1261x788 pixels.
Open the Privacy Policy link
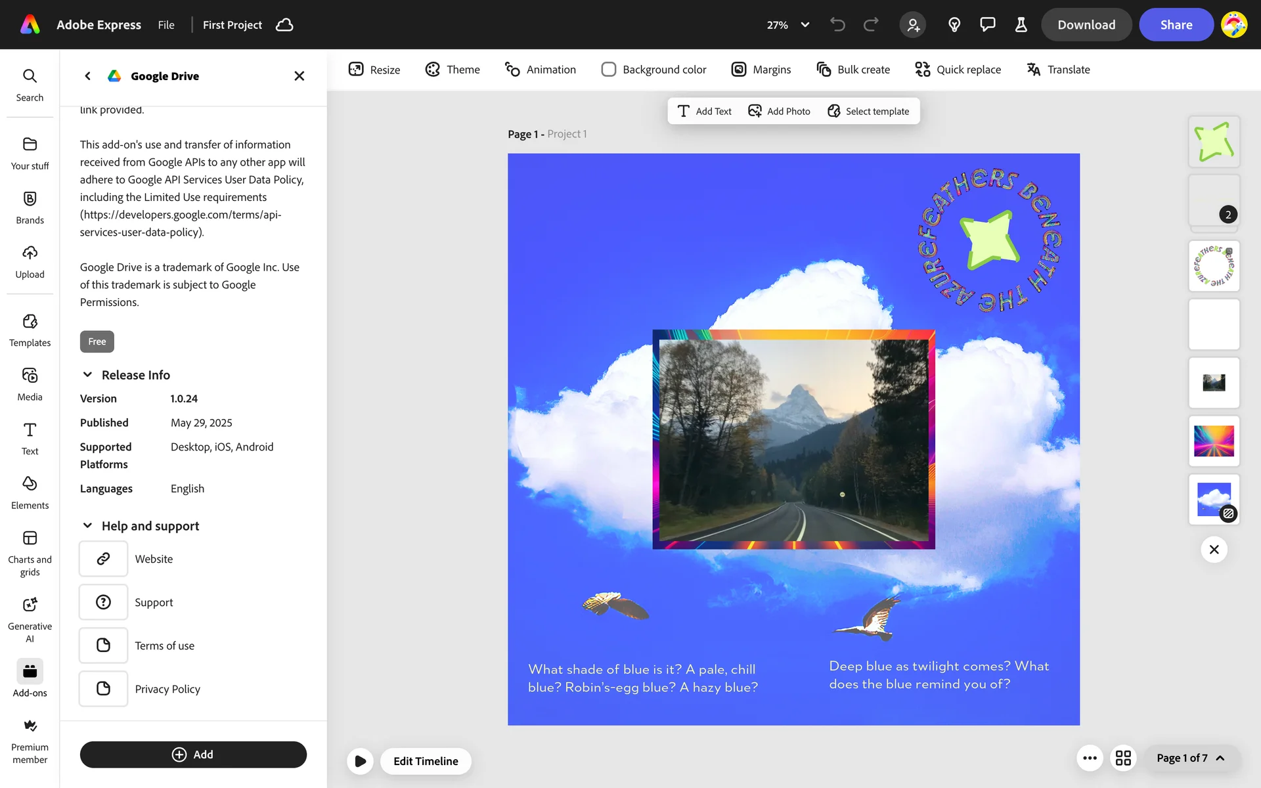click(x=167, y=689)
